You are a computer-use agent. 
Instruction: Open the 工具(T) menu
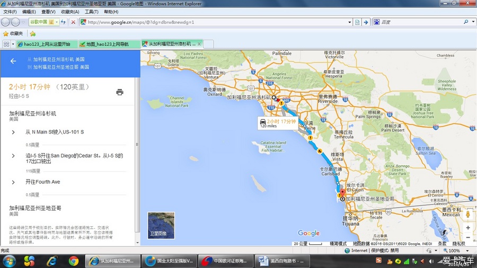pos(91,12)
